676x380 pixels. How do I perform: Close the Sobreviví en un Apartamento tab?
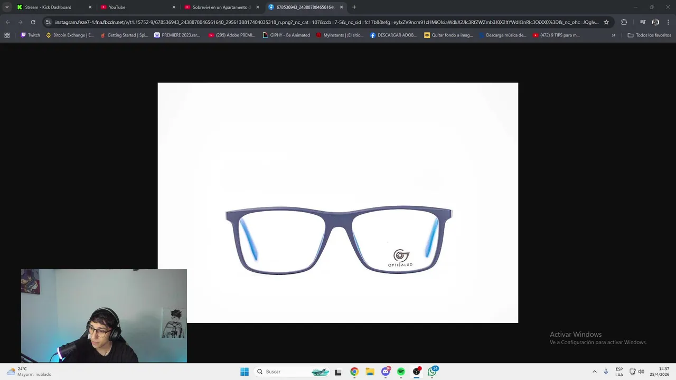tap(258, 7)
